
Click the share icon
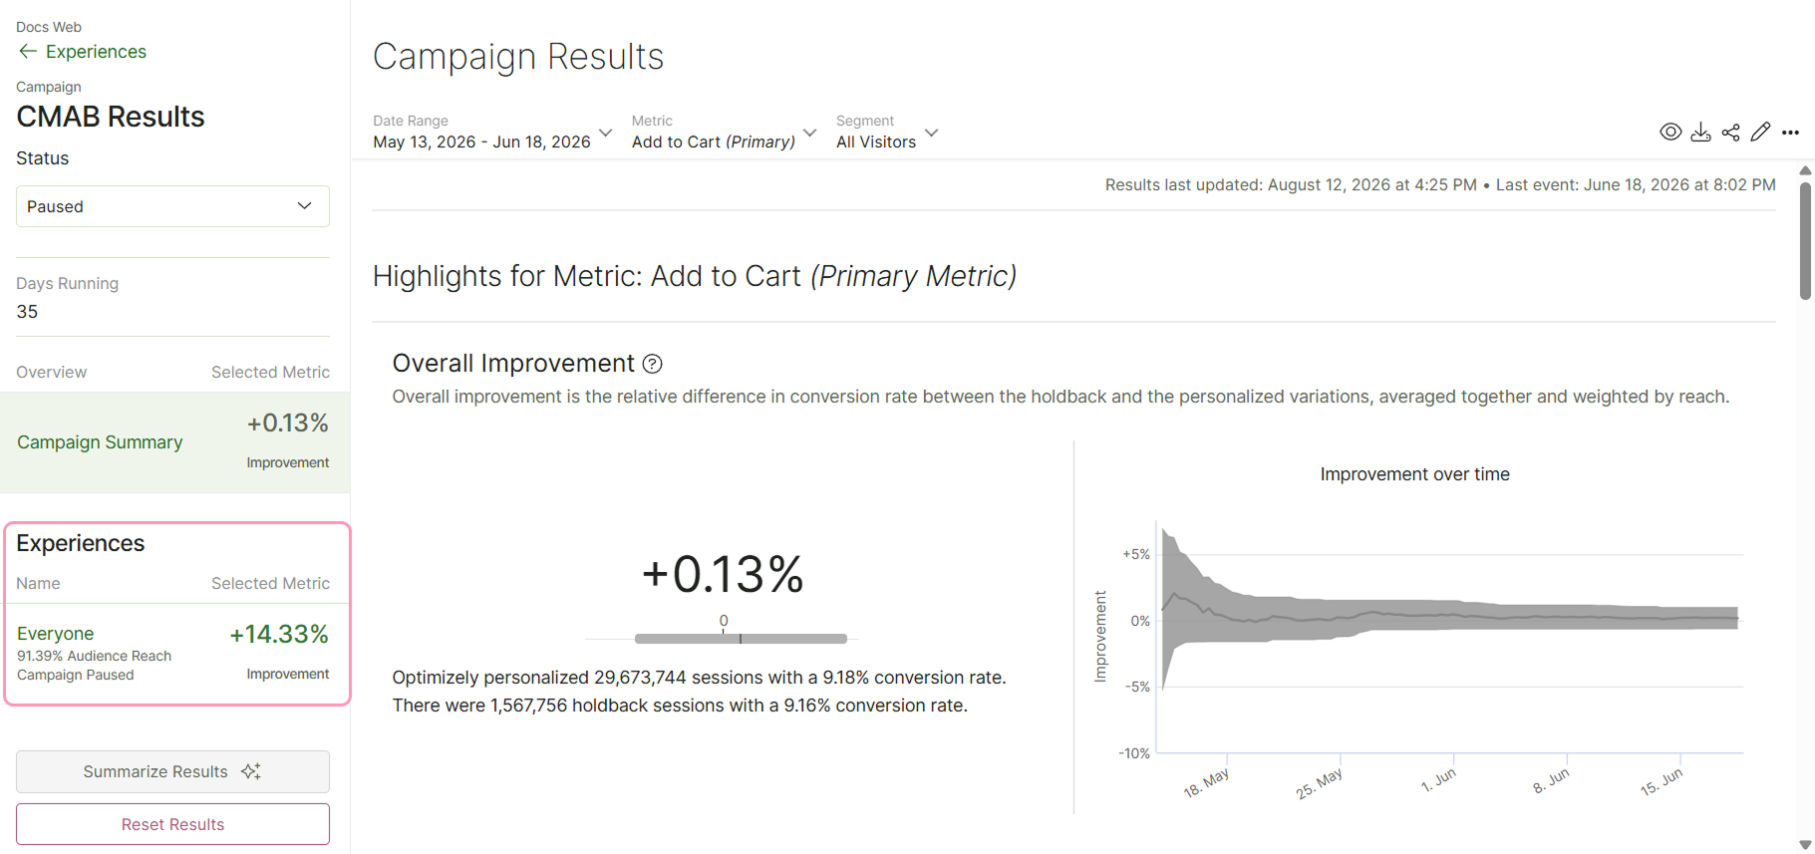pos(1731,132)
